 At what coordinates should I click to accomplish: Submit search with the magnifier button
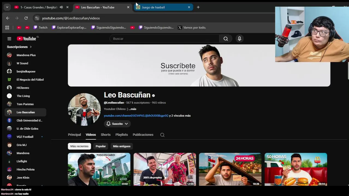point(226,39)
